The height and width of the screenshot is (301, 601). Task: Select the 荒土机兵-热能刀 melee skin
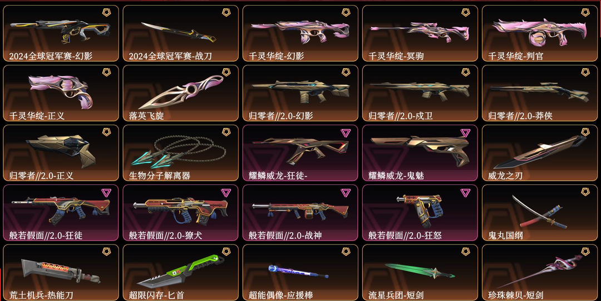click(x=61, y=272)
